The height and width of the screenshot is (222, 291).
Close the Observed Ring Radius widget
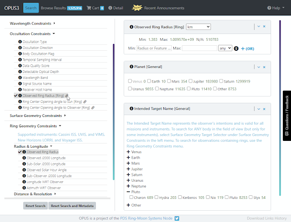pyautogui.click(x=264, y=26)
